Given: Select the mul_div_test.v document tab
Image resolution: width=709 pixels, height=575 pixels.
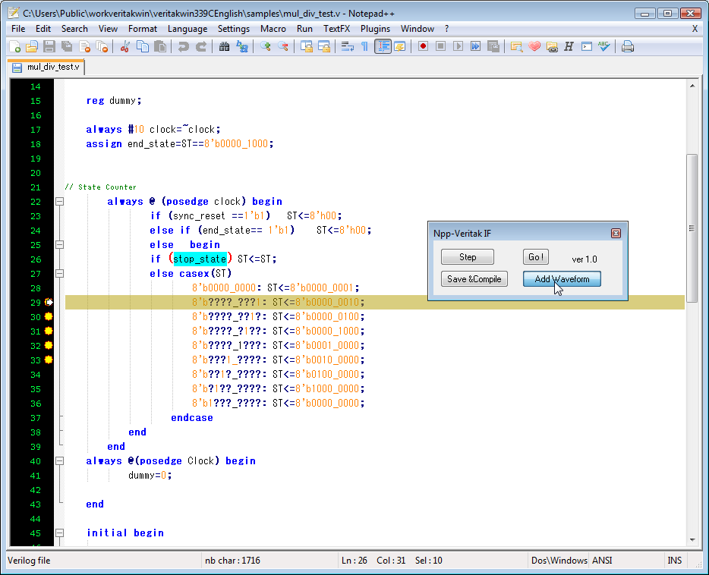Looking at the screenshot, I should [46, 67].
